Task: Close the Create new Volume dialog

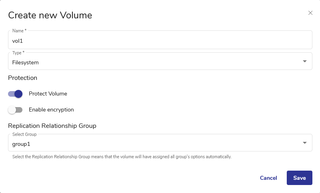Action: click(310, 13)
